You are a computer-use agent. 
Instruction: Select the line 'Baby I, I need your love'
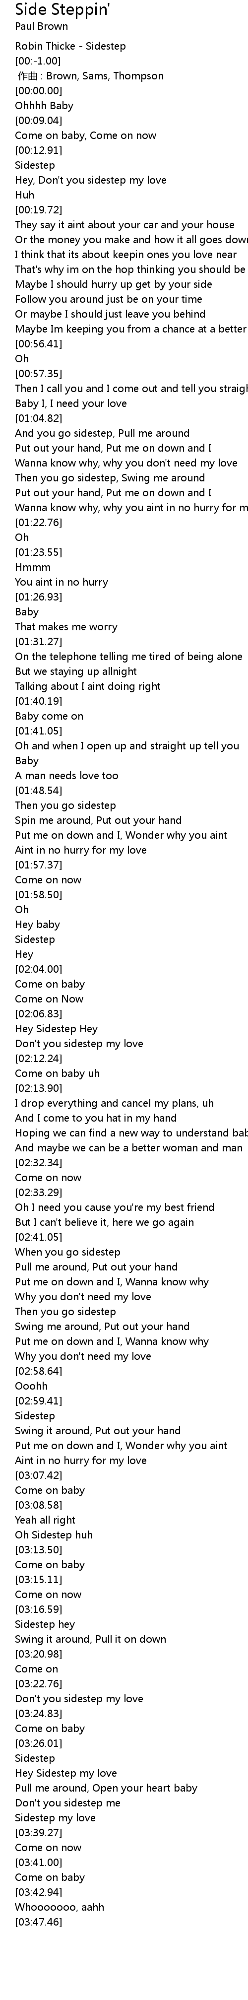click(x=70, y=404)
